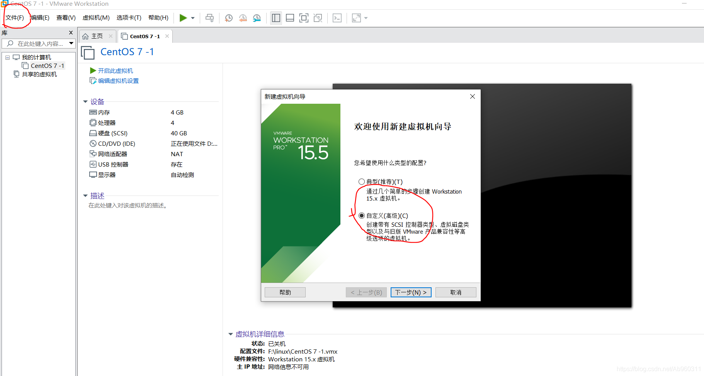This screenshot has width=704, height=376.
Task: Click the hard disk value 40 GB
Action: click(x=179, y=133)
